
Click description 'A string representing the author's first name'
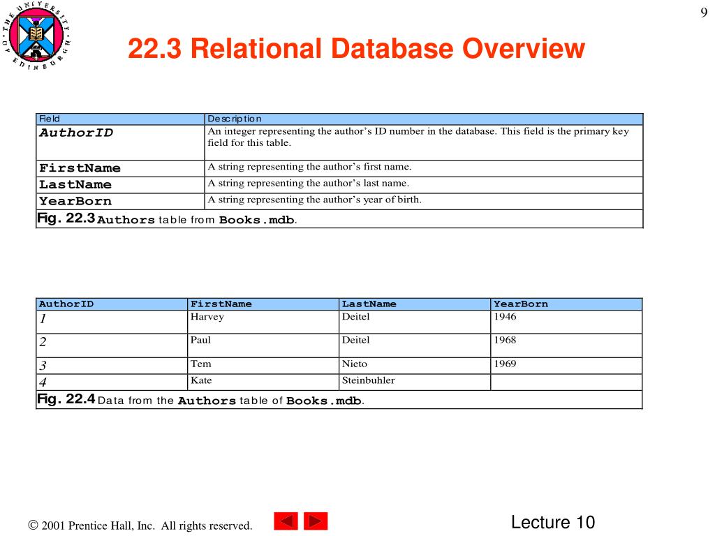coord(309,167)
